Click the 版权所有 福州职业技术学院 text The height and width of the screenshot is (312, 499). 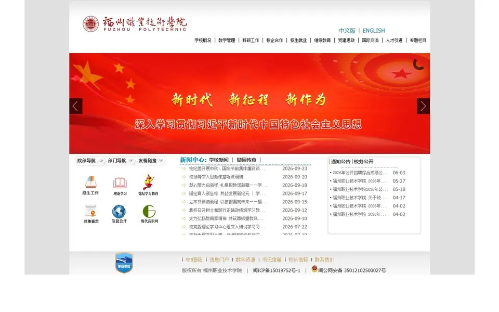pos(212,270)
